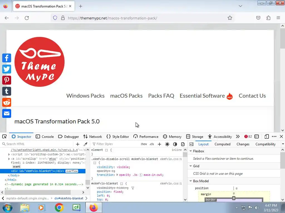Create new node with plus icon
The height and width of the screenshot is (213, 285).
pos(78,144)
